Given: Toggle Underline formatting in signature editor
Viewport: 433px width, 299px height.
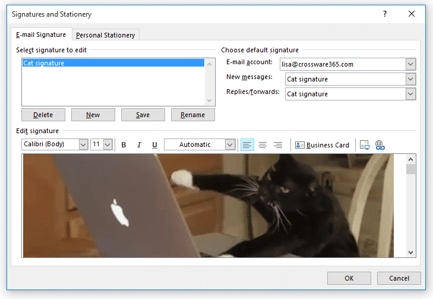Looking at the screenshot, I should (154, 145).
